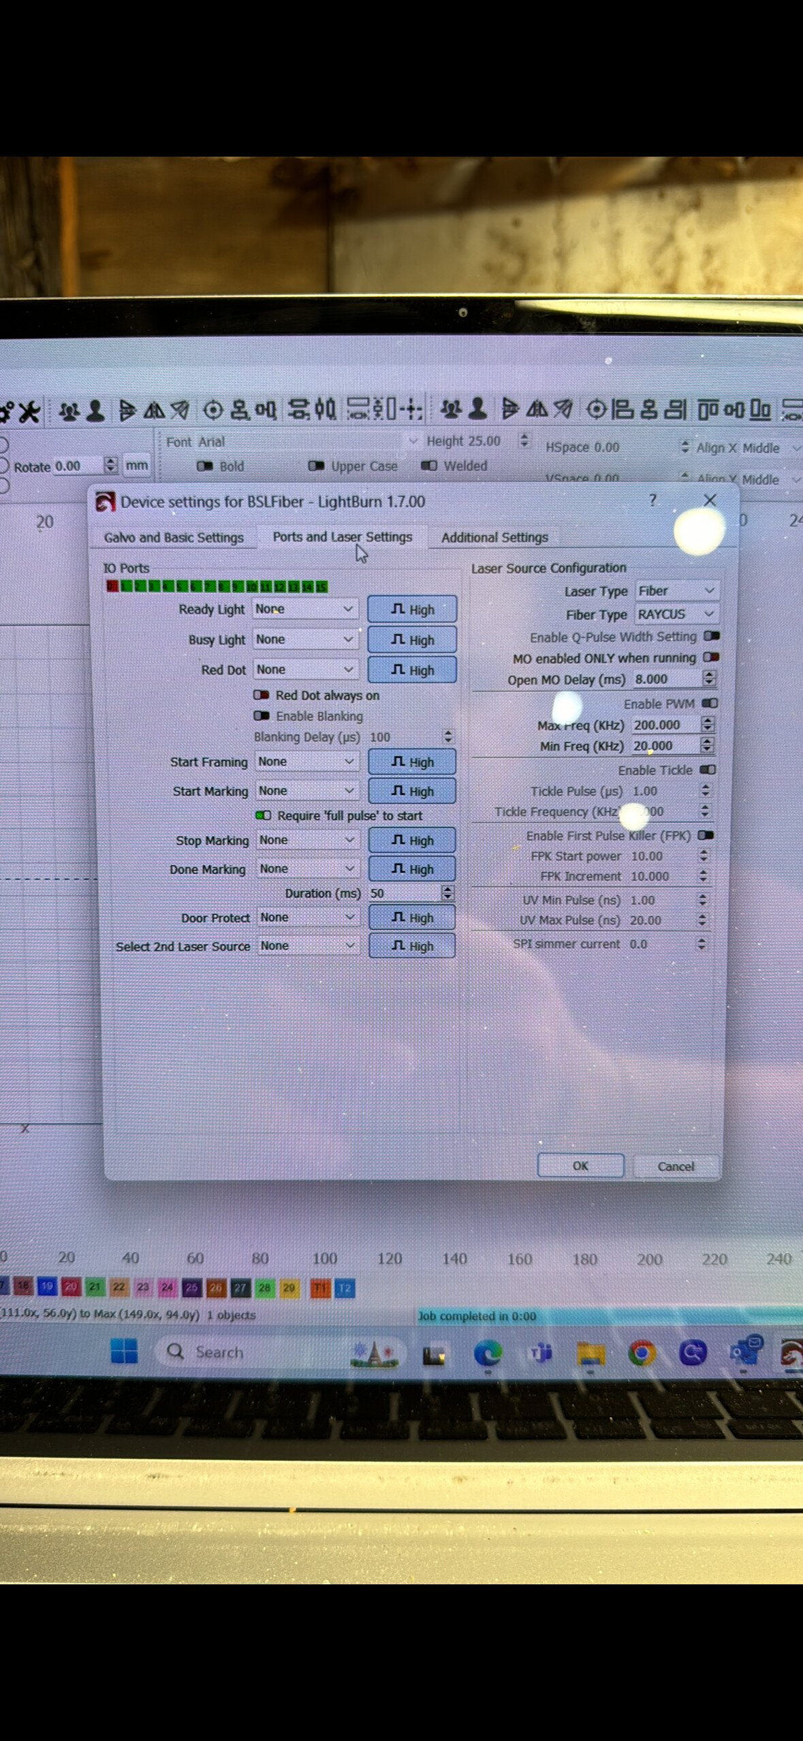803x1741 pixels.
Task: Switch to Galvo and Basic Settings tab
Action: click(174, 537)
